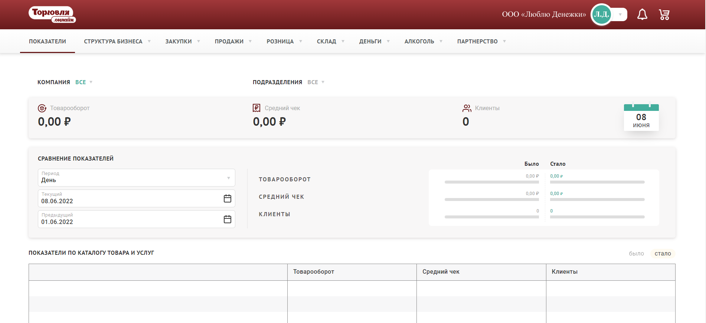The width and height of the screenshot is (706, 323).
Task: Click the 08 июня calendar widget
Action: point(641,118)
